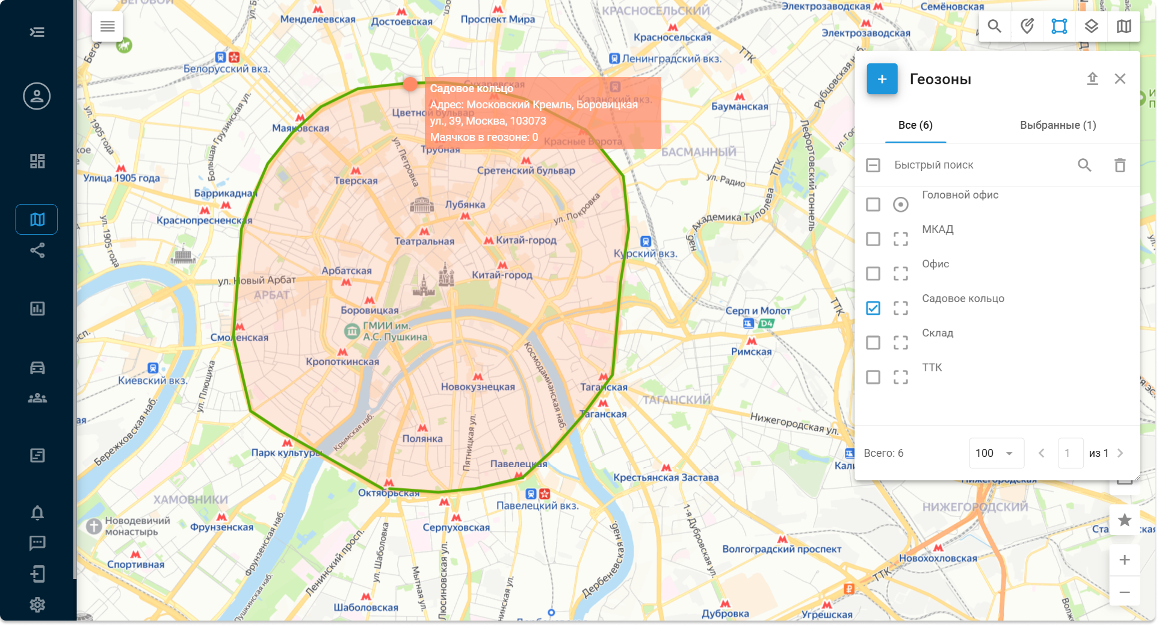
Task: Open the 100 rows-per-page dropdown
Action: (997, 453)
